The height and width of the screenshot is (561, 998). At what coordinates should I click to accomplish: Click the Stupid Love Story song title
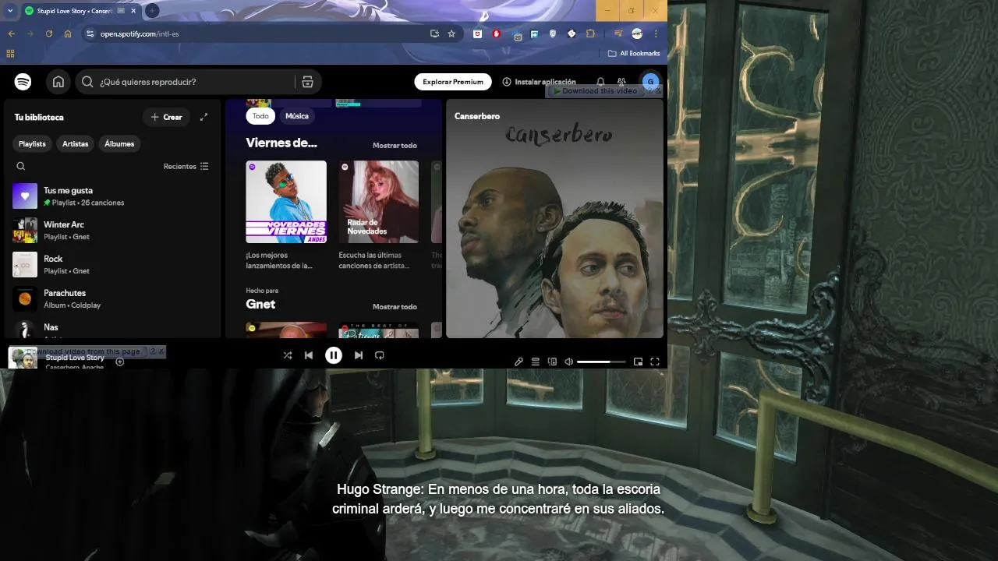[75, 358]
